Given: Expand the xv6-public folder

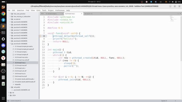Looking at the screenshot, I should (10, 87).
